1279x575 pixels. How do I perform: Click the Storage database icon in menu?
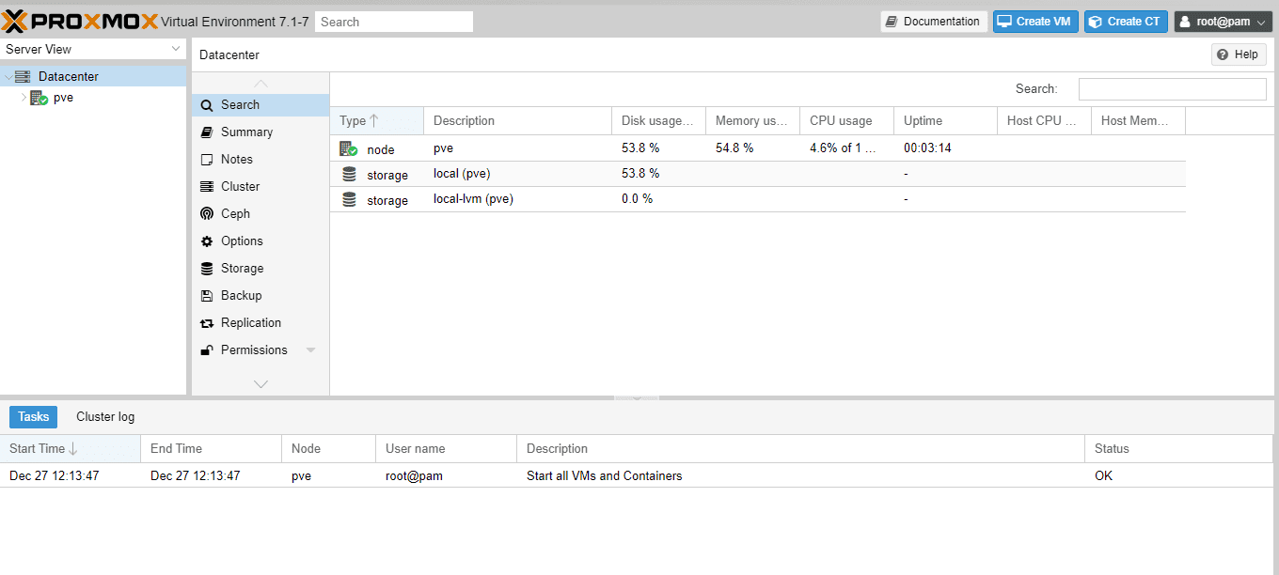207,269
